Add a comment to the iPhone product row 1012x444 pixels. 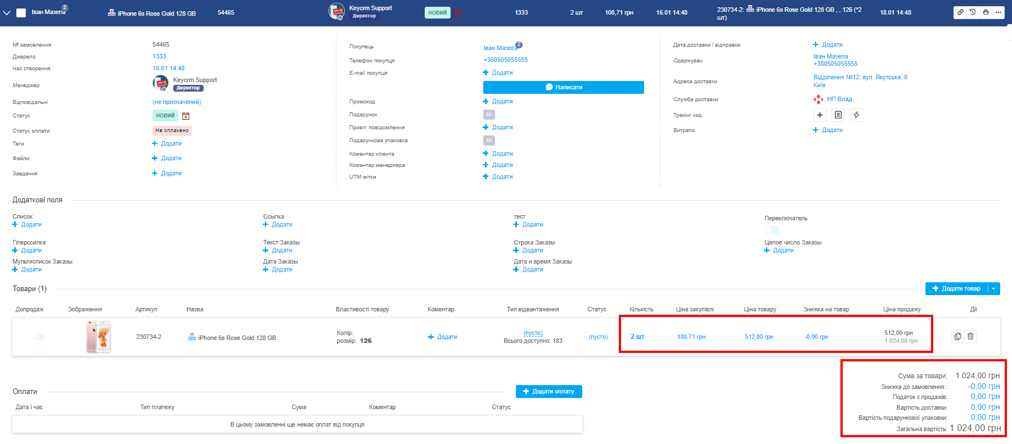tap(443, 337)
